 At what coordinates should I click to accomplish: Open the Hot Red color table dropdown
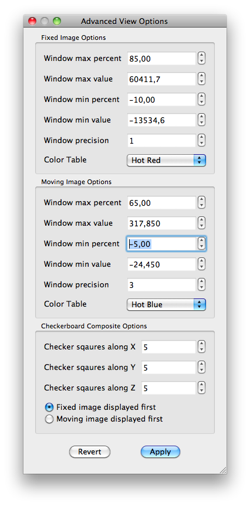[166, 161]
